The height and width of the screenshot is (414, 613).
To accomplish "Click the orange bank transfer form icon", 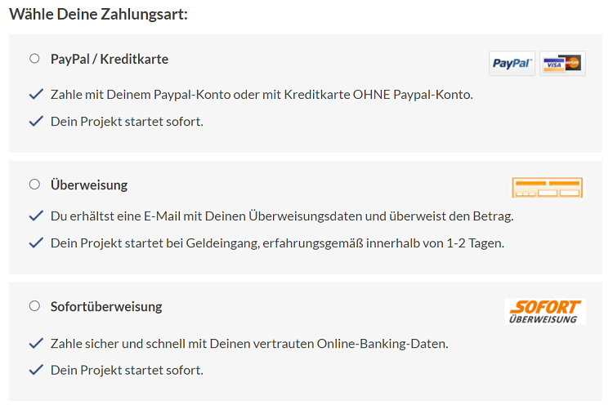I will tap(547, 188).
